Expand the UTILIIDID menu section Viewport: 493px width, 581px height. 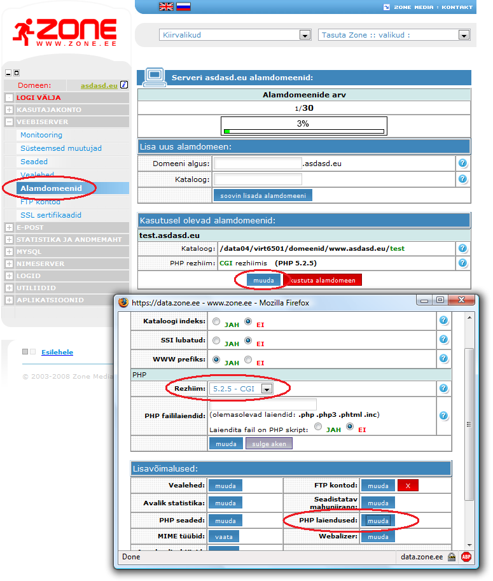click(x=10, y=288)
